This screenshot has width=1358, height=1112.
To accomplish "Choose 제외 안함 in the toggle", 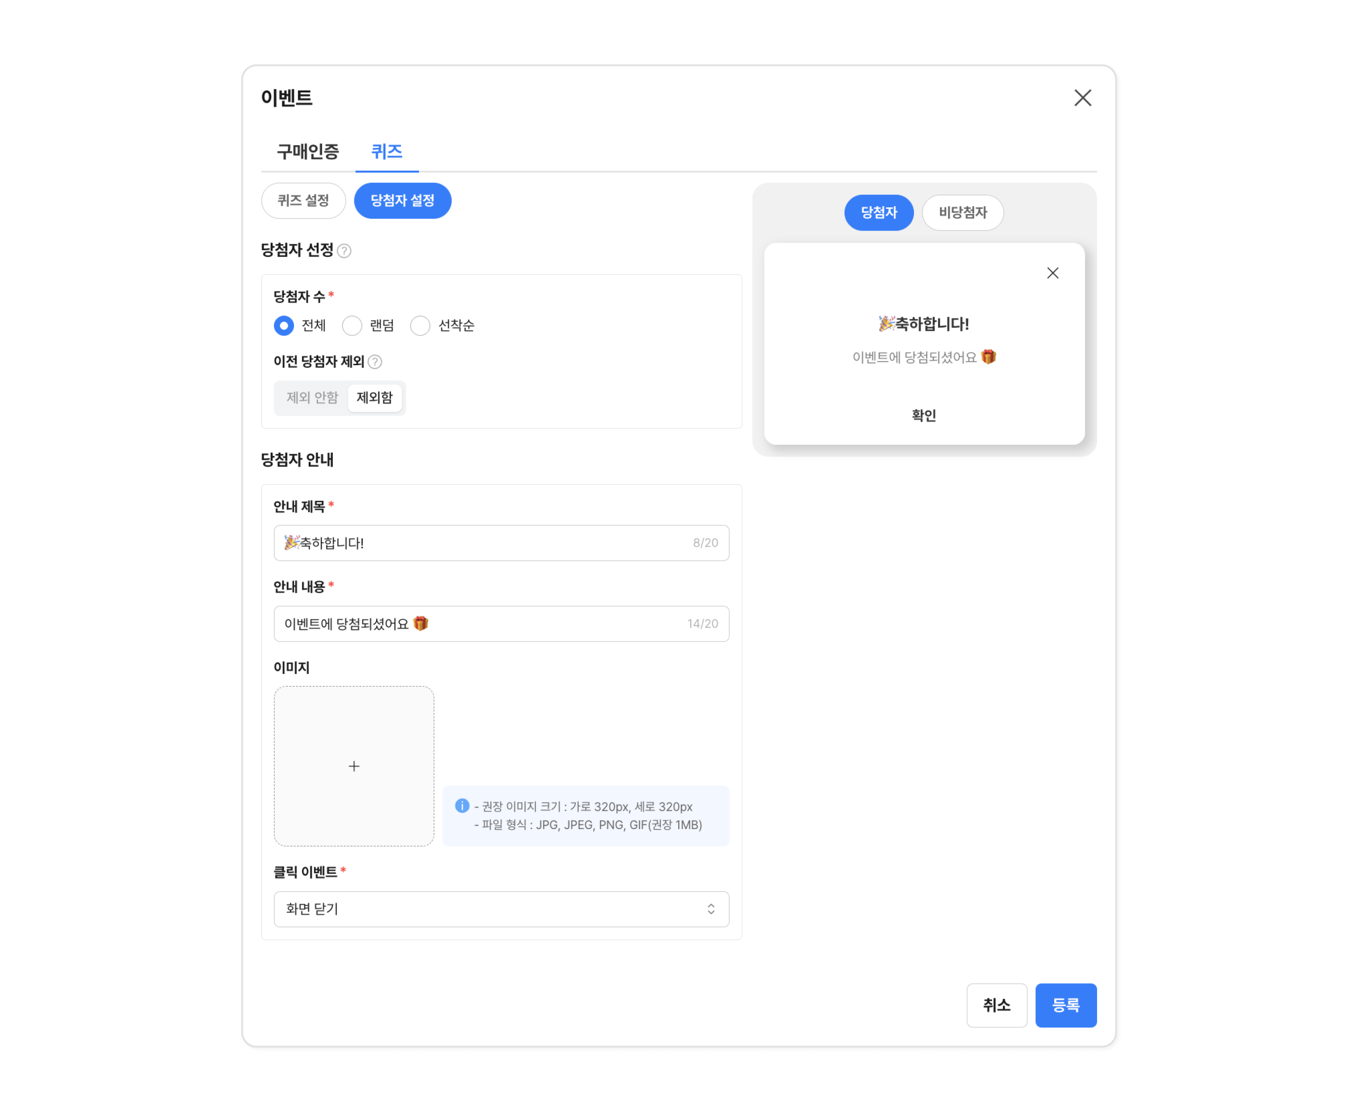I will [312, 398].
